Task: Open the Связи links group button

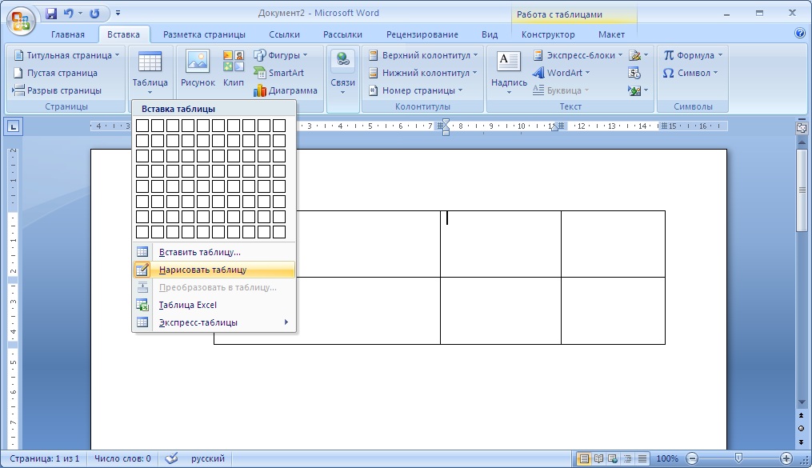Action: pyautogui.click(x=343, y=73)
